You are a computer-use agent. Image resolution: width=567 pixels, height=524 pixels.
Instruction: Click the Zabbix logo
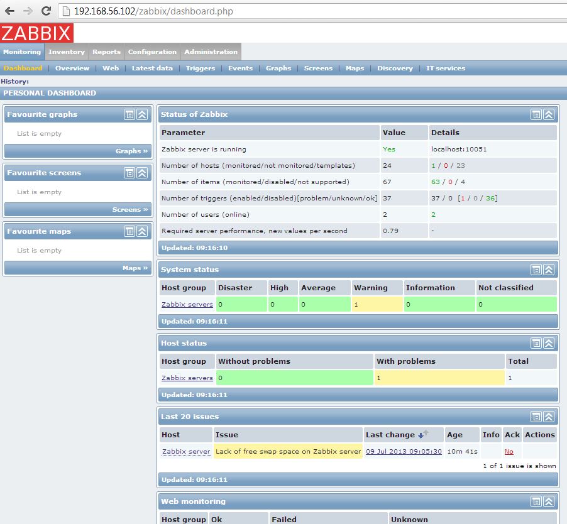tap(36, 33)
